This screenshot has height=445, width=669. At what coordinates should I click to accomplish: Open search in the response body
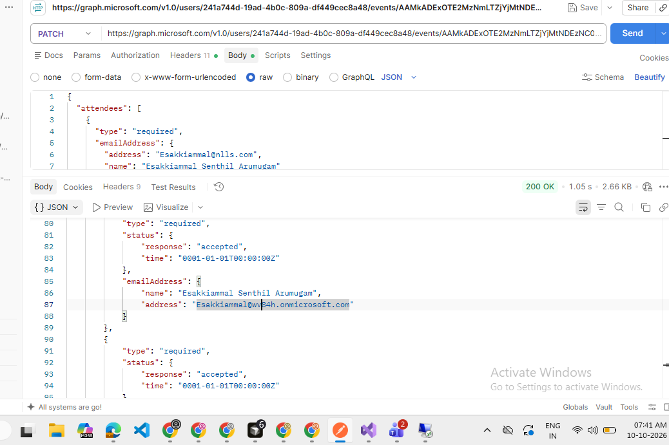619,207
